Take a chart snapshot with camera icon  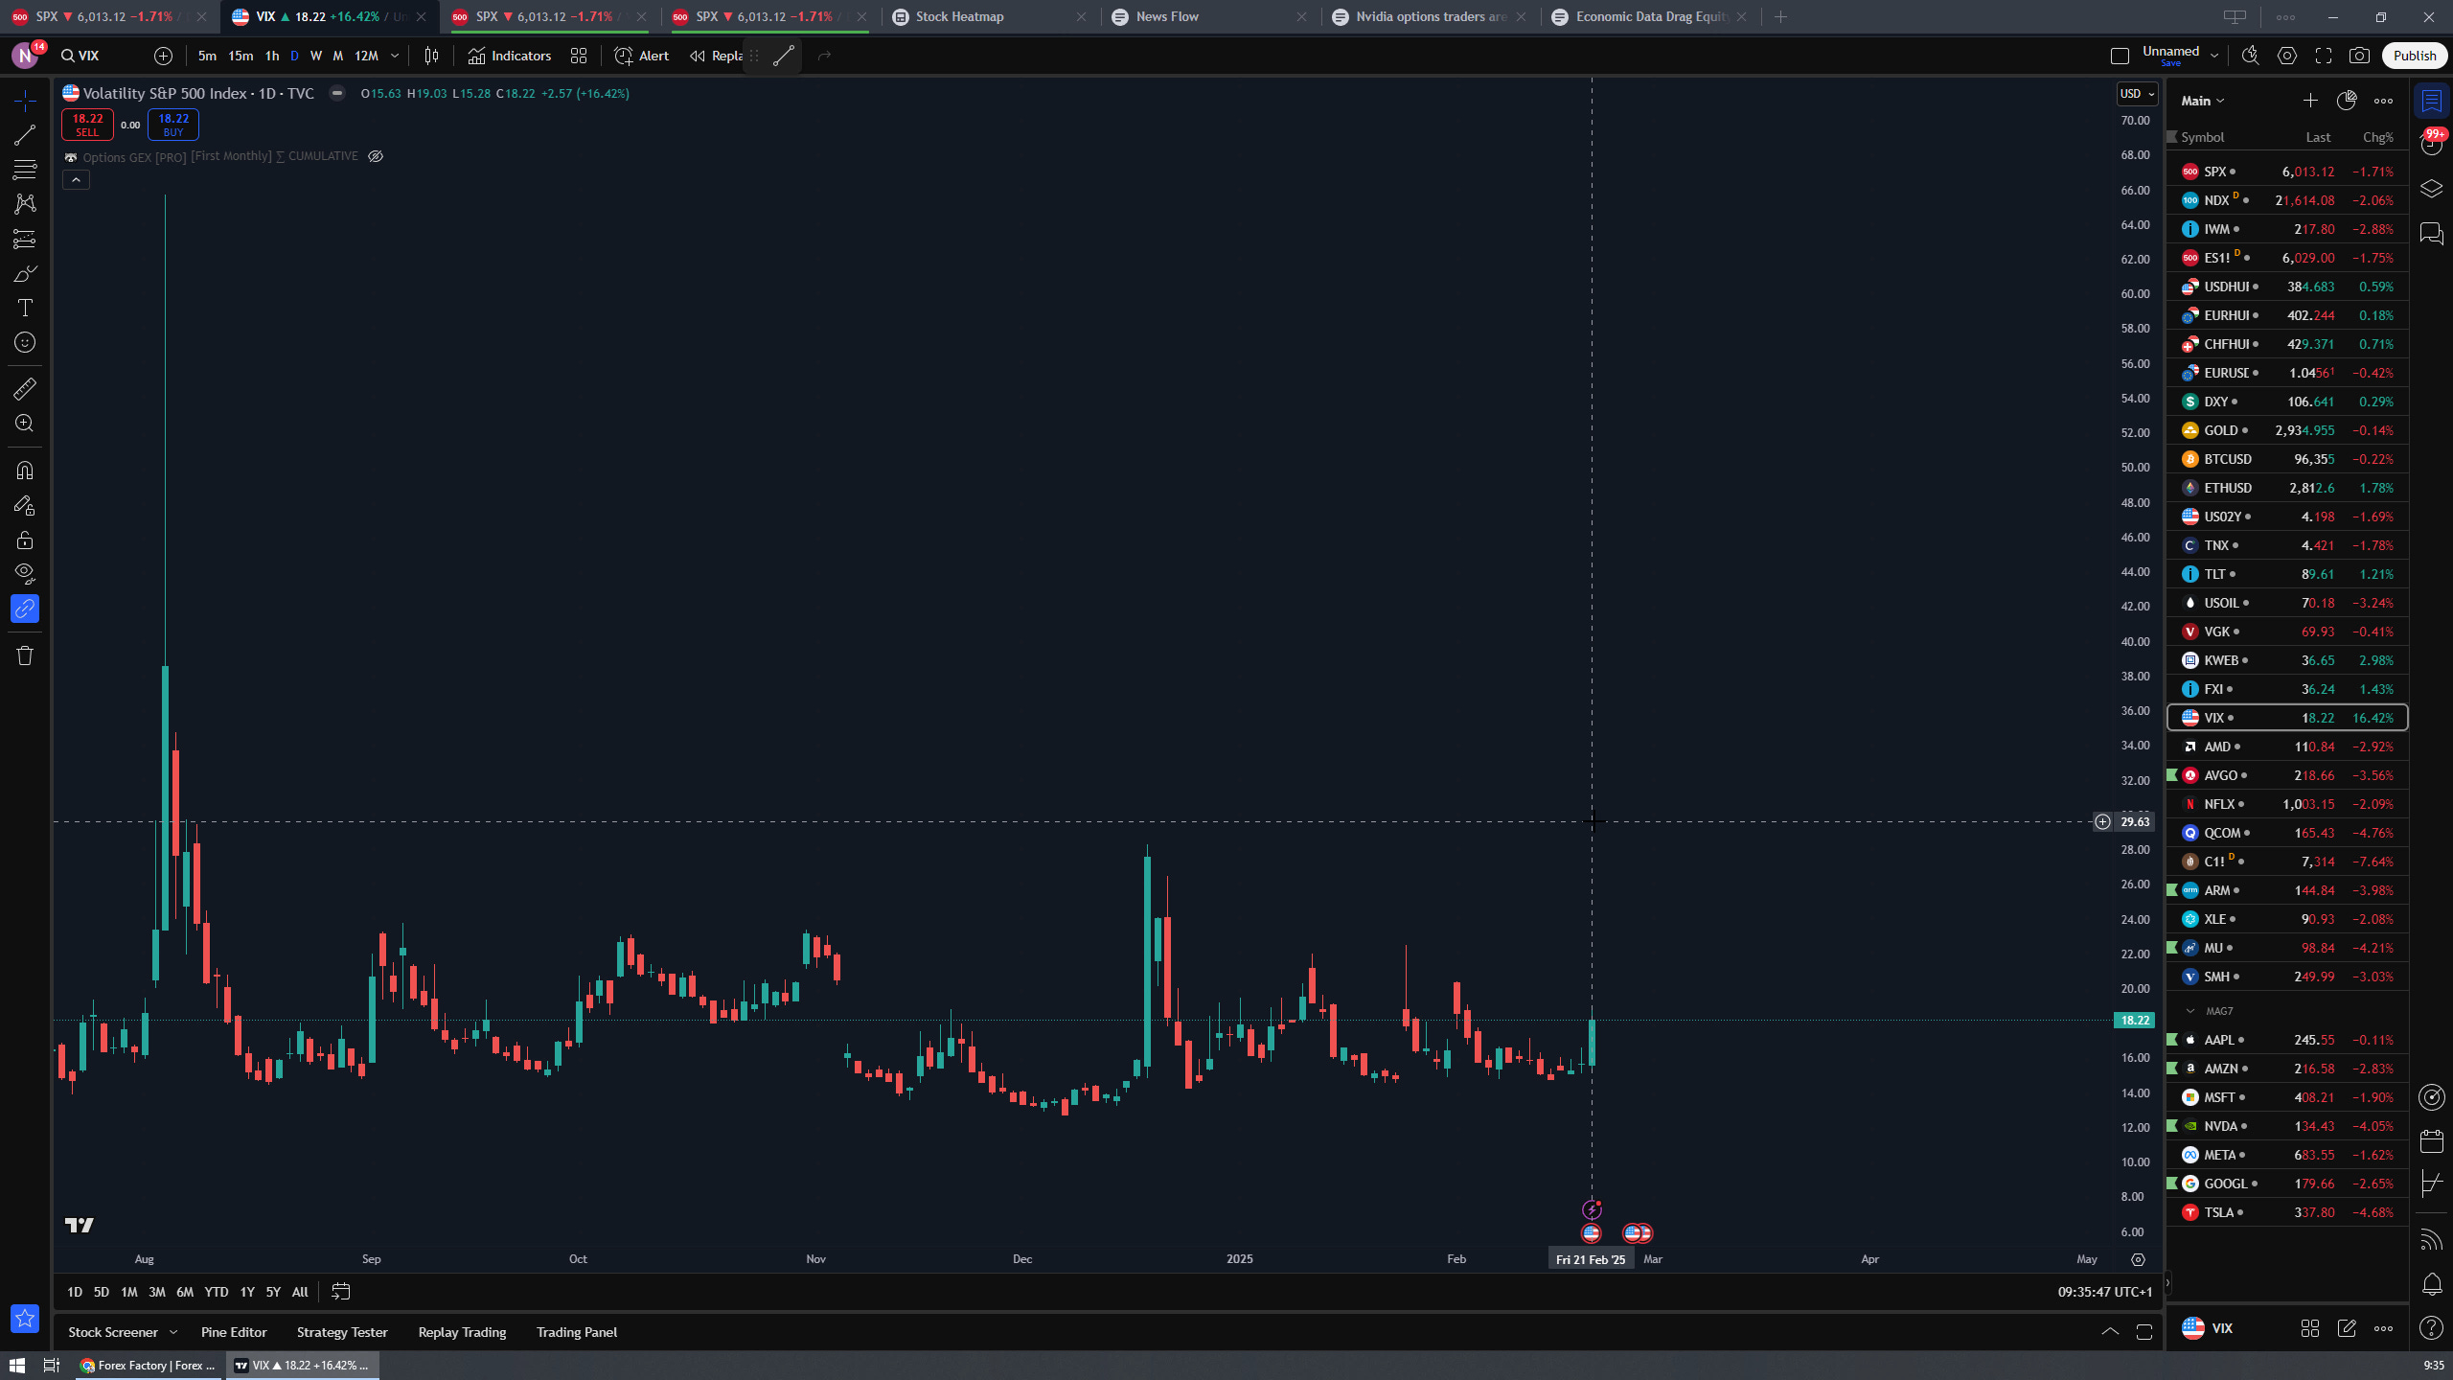coord(2359,56)
